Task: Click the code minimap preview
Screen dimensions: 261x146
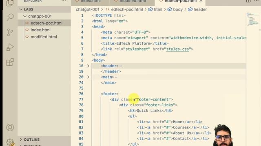Action: [253, 19]
